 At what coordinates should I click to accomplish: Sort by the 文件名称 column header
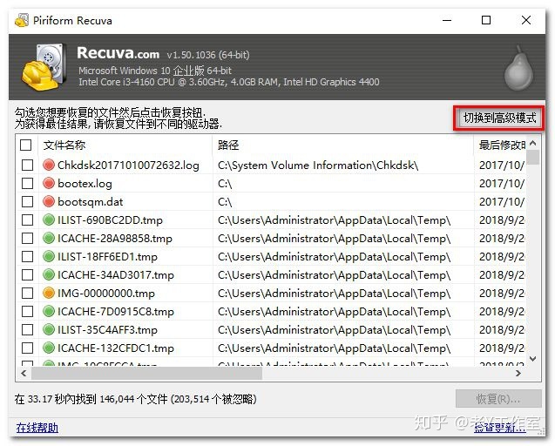pos(125,145)
